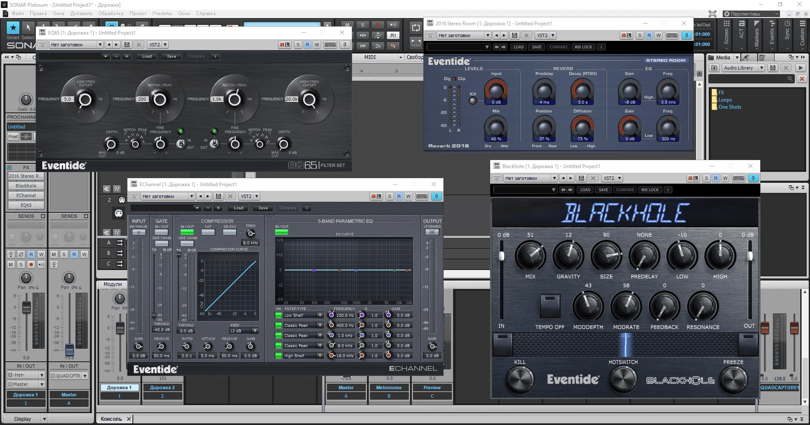Open the Добавить menu
Screen dimensions: 810x425
(x=81, y=13)
